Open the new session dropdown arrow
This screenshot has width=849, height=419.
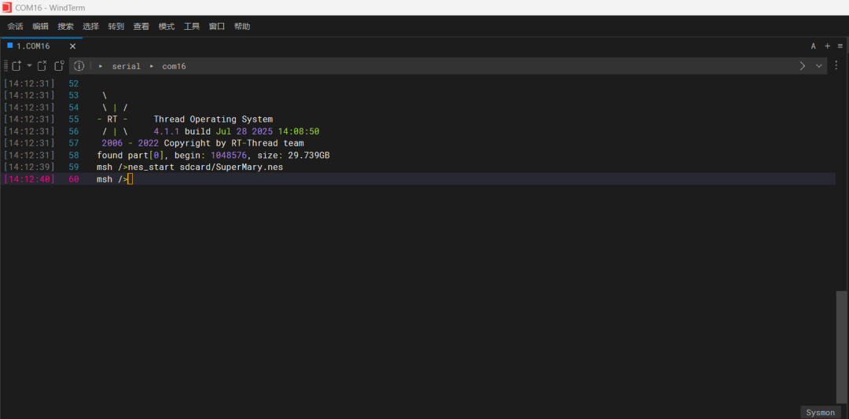click(x=29, y=66)
